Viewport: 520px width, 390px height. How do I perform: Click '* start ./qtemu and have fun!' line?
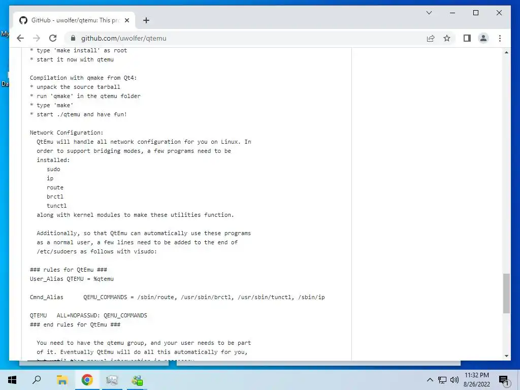coord(78,114)
